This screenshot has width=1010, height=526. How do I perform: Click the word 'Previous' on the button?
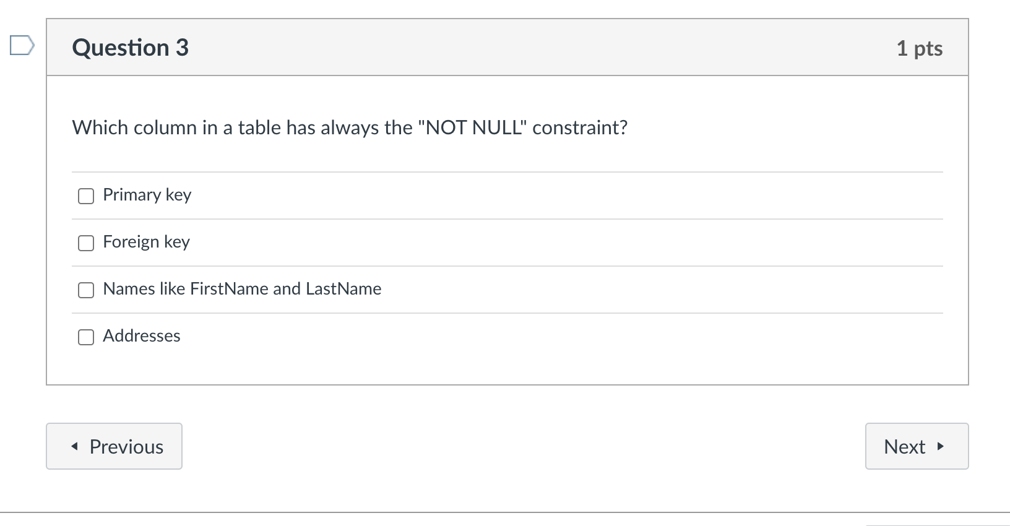[x=126, y=447]
